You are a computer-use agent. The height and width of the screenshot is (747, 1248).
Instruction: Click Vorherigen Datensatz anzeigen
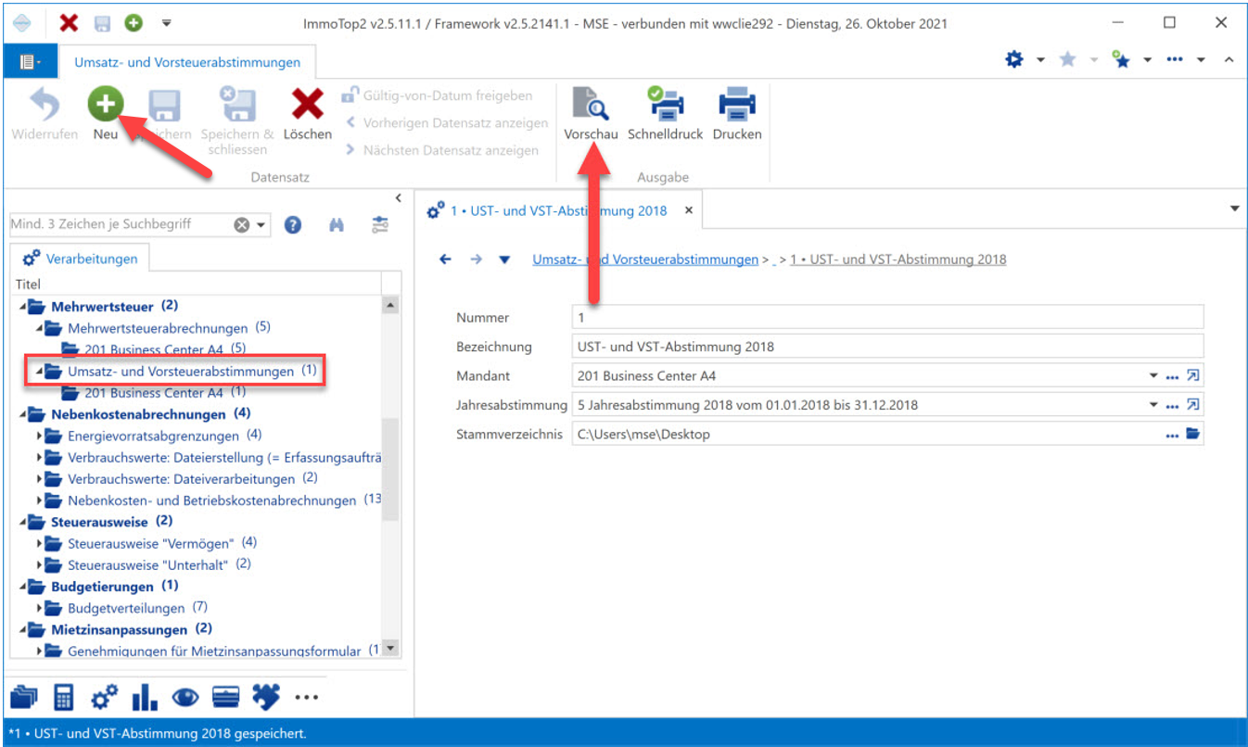pos(446,122)
